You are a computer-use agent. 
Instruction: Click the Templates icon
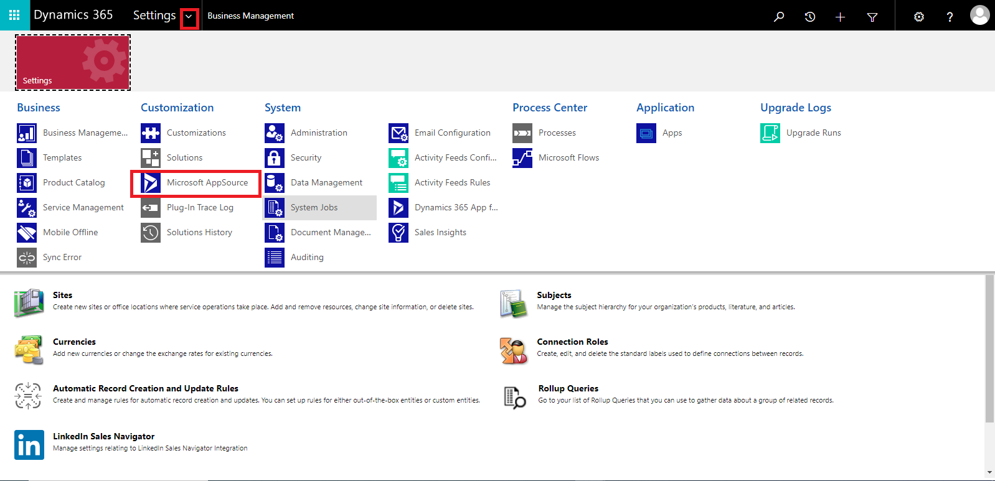tap(27, 158)
